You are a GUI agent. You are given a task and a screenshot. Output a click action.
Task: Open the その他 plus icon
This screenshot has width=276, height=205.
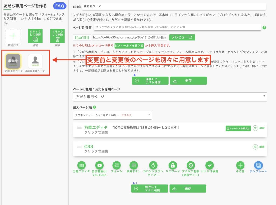(240, 165)
